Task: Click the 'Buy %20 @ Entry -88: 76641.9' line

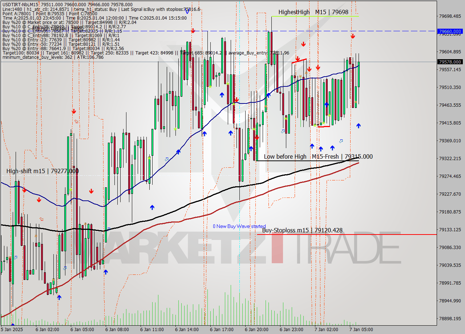Action: click(x=63, y=48)
